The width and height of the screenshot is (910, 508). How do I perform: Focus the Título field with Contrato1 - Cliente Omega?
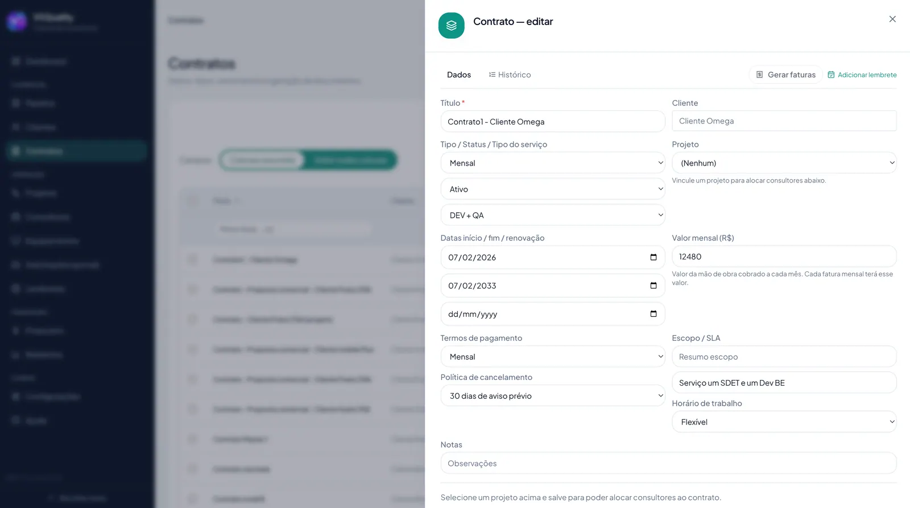[x=553, y=122]
